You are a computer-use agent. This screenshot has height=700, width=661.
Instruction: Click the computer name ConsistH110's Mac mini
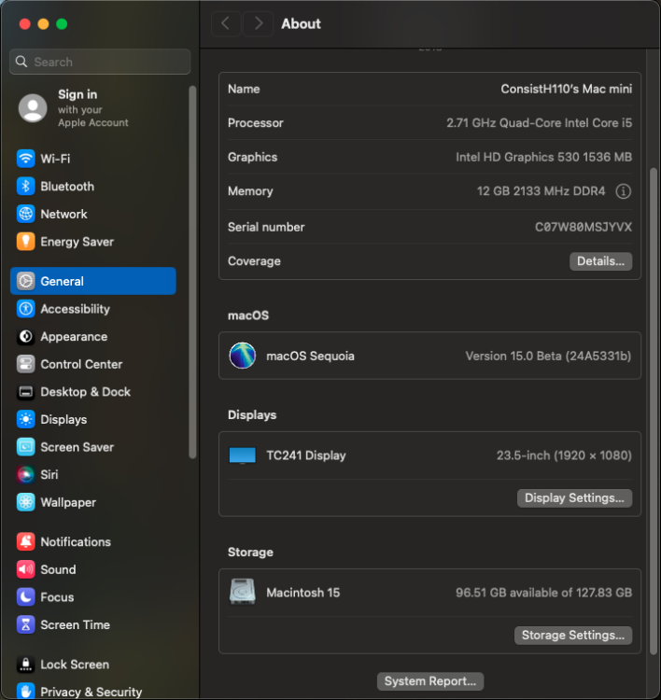567,89
